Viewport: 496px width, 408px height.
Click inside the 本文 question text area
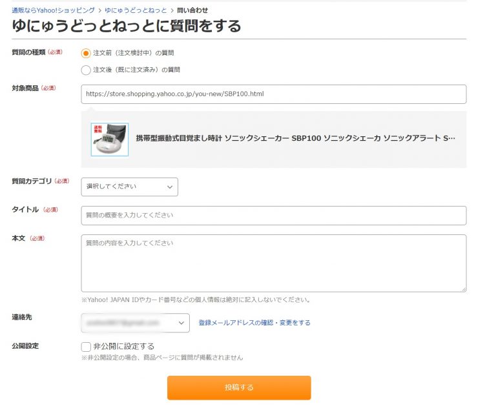click(x=273, y=263)
